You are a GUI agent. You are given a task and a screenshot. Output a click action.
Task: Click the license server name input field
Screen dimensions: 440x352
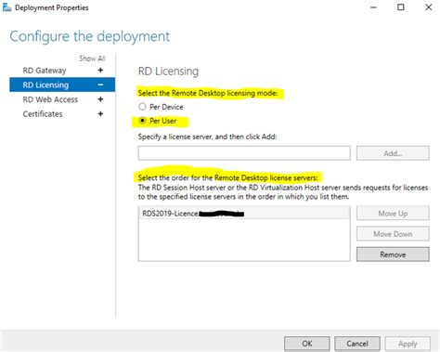[244, 153]
